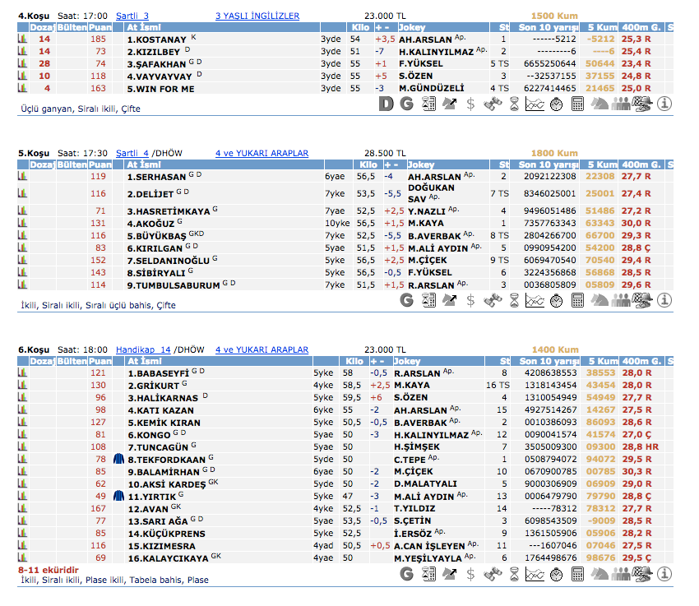699x606 pixels.
Task: Open the hourglass icon under race 6
Action: (x=513, y=575)
